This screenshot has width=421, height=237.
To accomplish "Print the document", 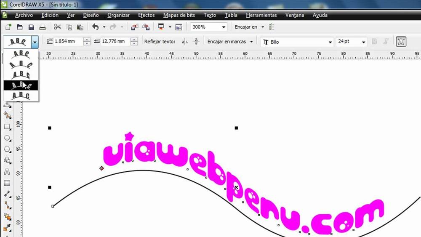I will (43, 27).
